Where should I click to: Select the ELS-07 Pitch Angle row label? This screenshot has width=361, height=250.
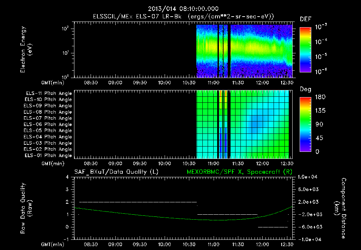(x=48, y=118)
